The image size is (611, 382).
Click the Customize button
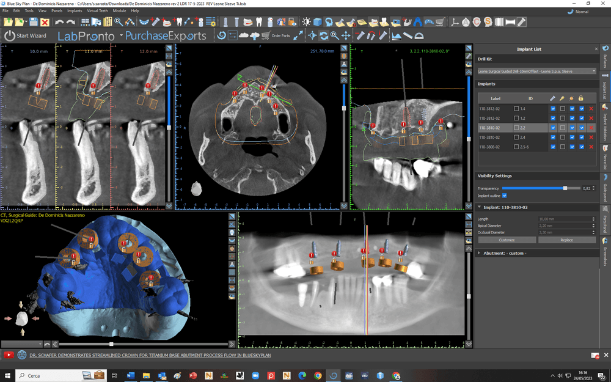(x=507, y=240)
